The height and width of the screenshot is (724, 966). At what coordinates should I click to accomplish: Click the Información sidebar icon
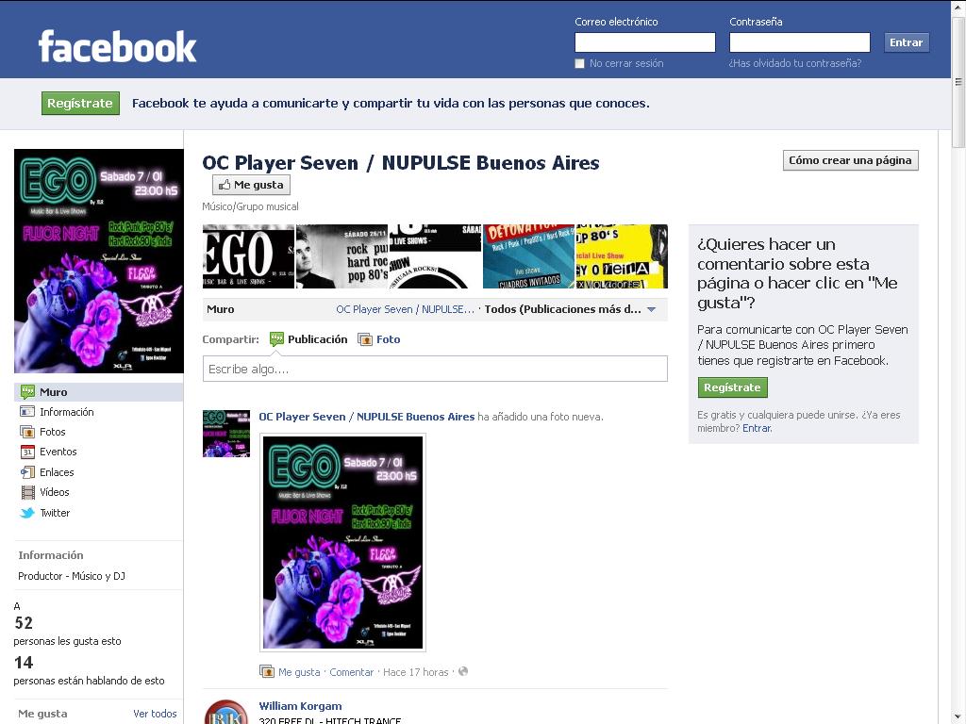point(27,411)
